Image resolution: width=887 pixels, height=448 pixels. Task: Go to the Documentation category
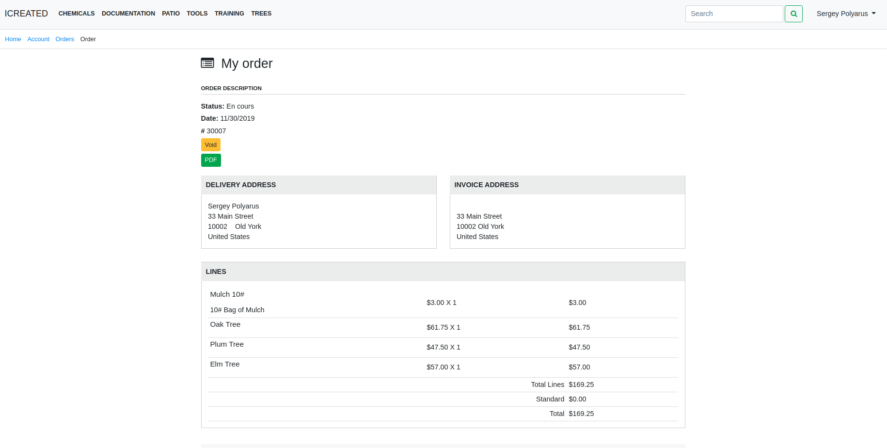click(128, 14)
